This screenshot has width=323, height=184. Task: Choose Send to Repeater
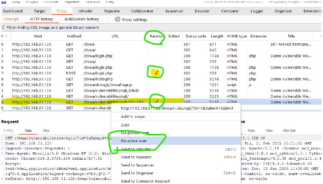pyautogui.click(x=136, y=157)
